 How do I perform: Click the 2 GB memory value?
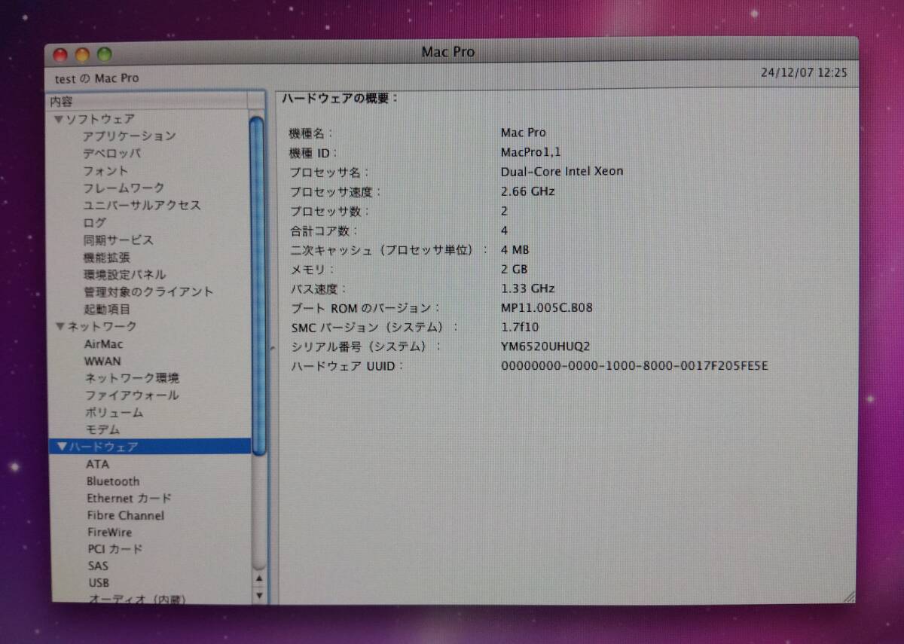pyautogui.click(x=515, y=269)
